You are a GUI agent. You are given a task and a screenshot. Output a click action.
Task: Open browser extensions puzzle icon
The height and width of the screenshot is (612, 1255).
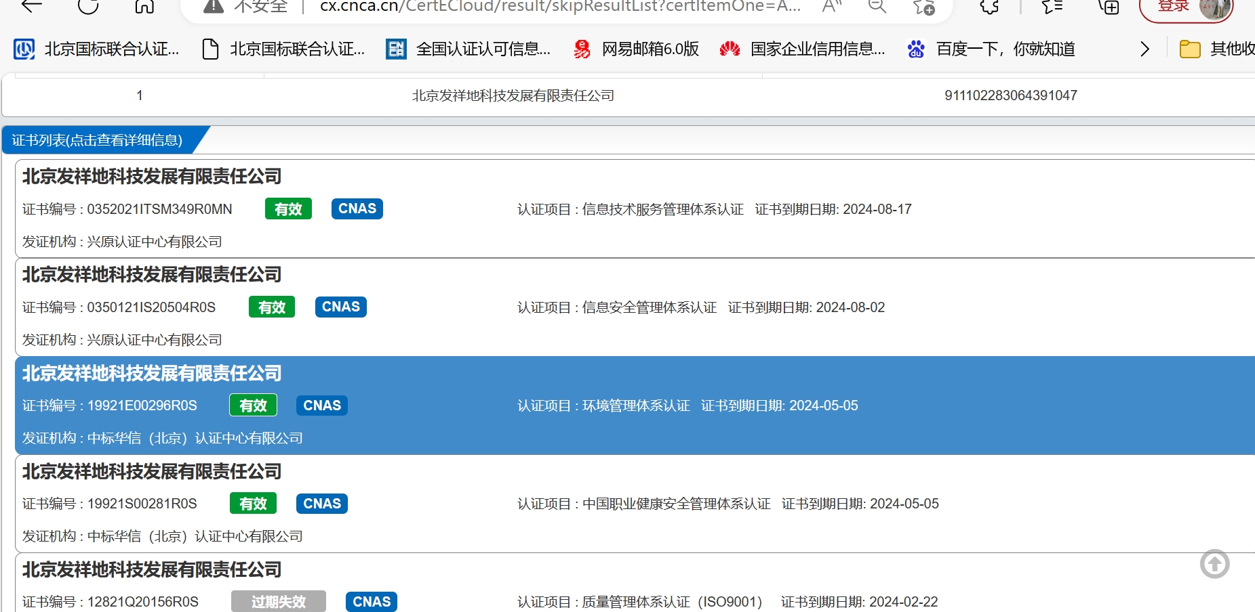pos(990,7)
